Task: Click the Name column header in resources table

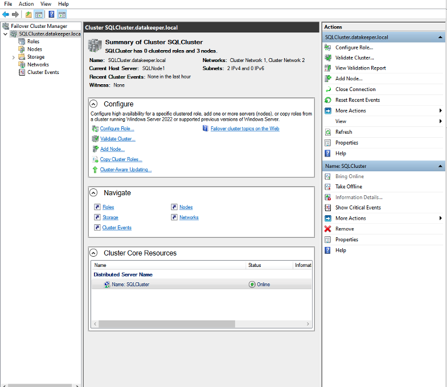Action: point(169,265)
